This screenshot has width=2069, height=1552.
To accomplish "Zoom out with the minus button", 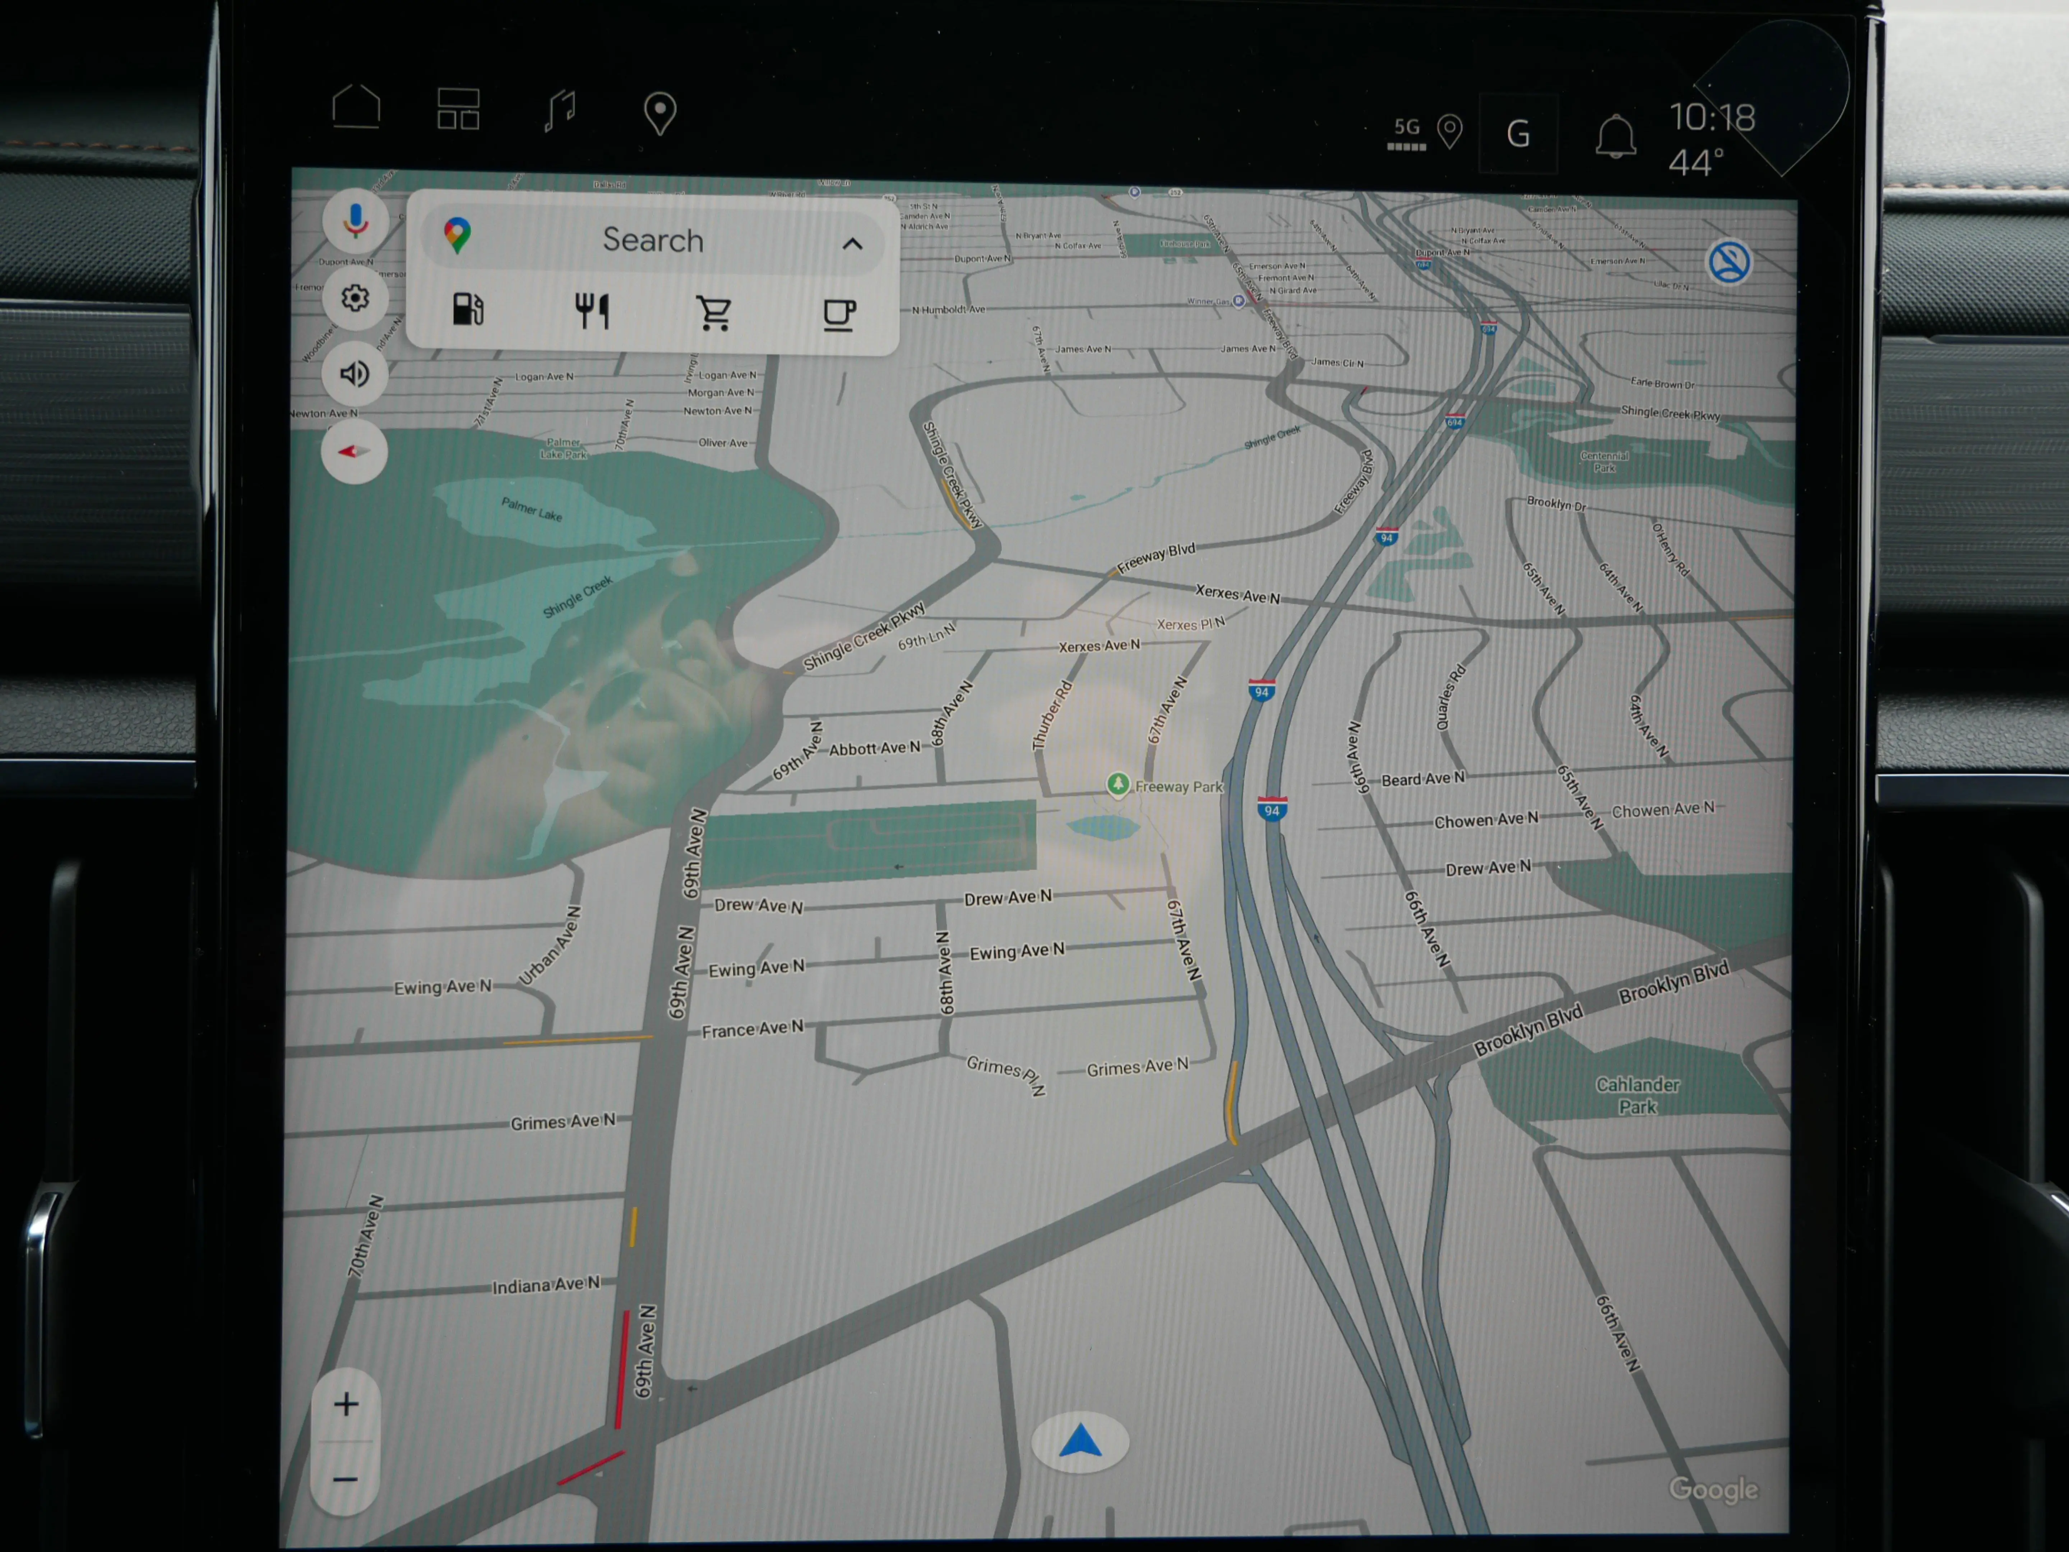I will (345, 1479).
